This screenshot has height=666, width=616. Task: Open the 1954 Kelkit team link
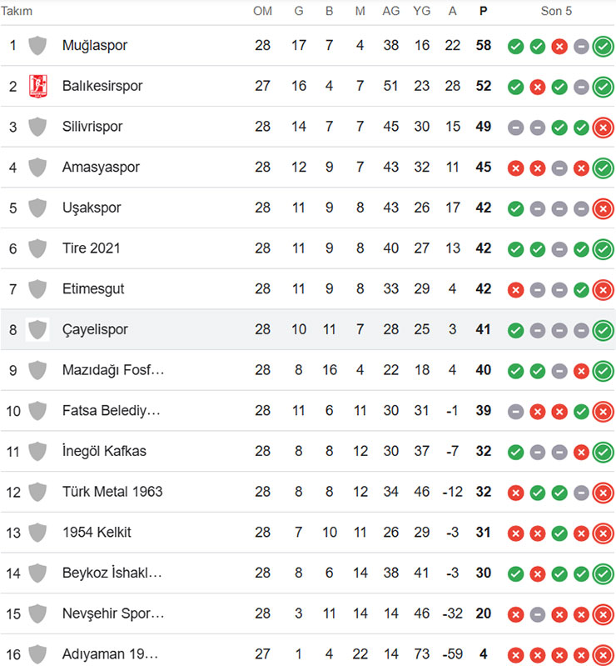click(97, 532)
